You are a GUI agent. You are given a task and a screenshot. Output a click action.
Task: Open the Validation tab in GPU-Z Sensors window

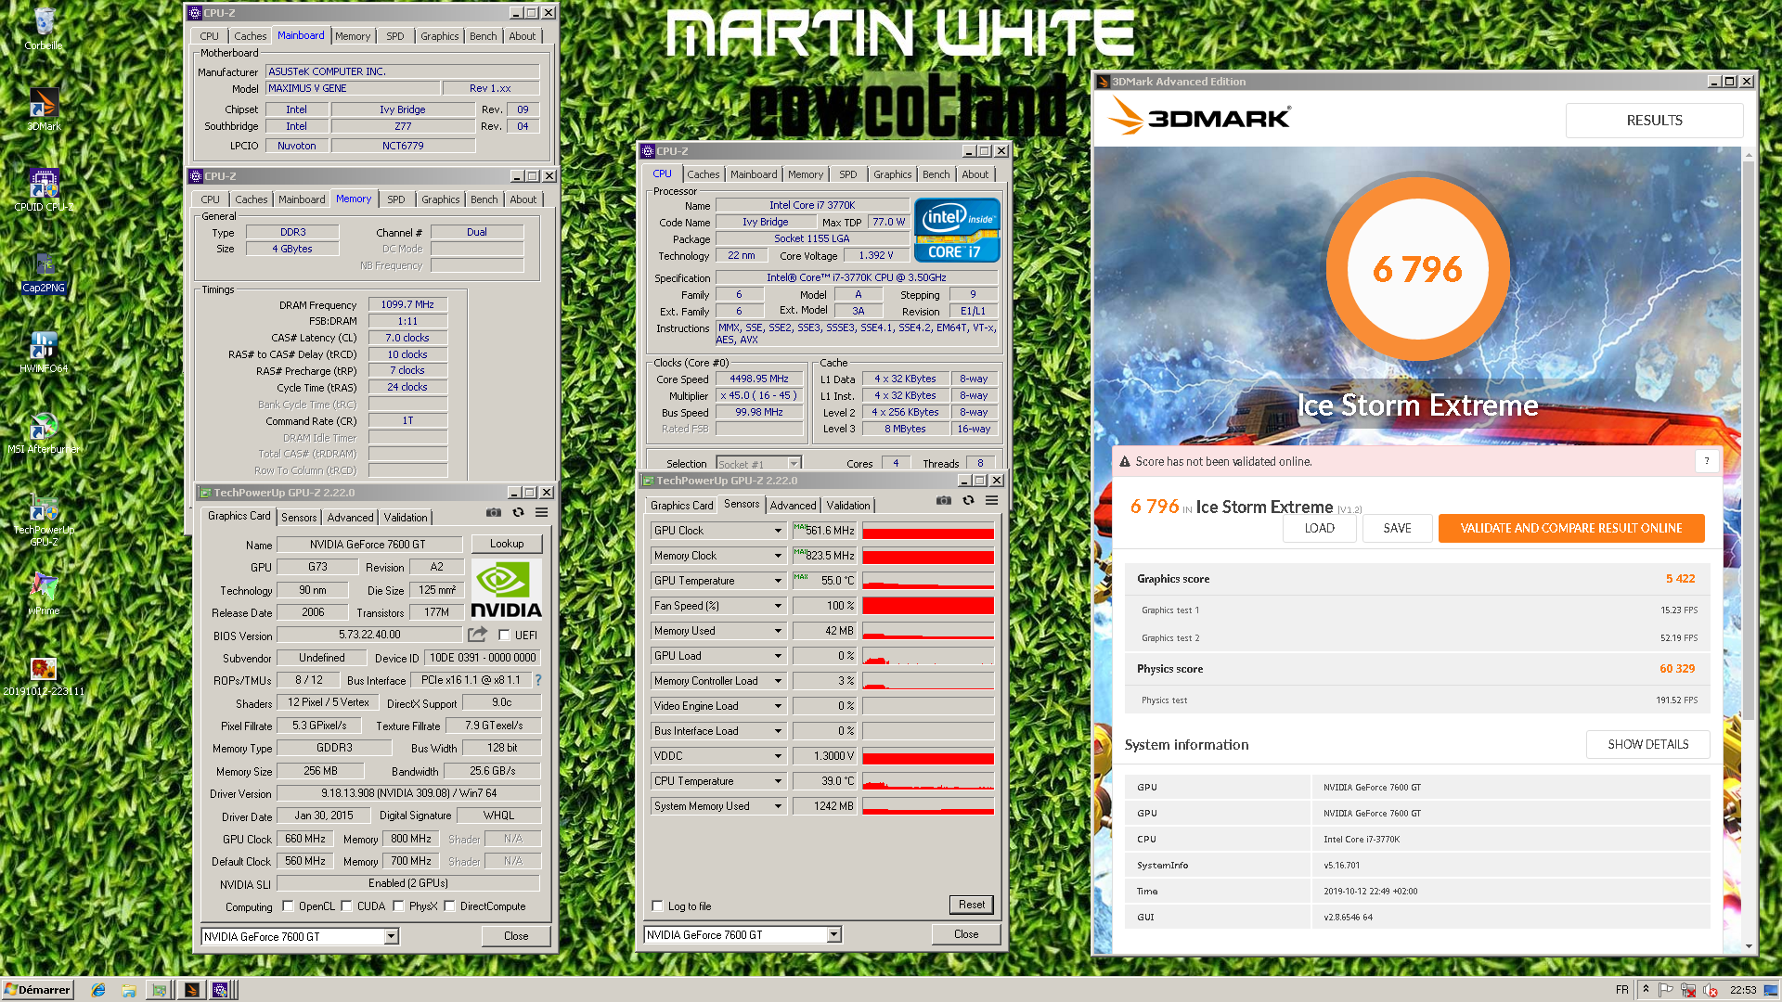coord(848,506)
